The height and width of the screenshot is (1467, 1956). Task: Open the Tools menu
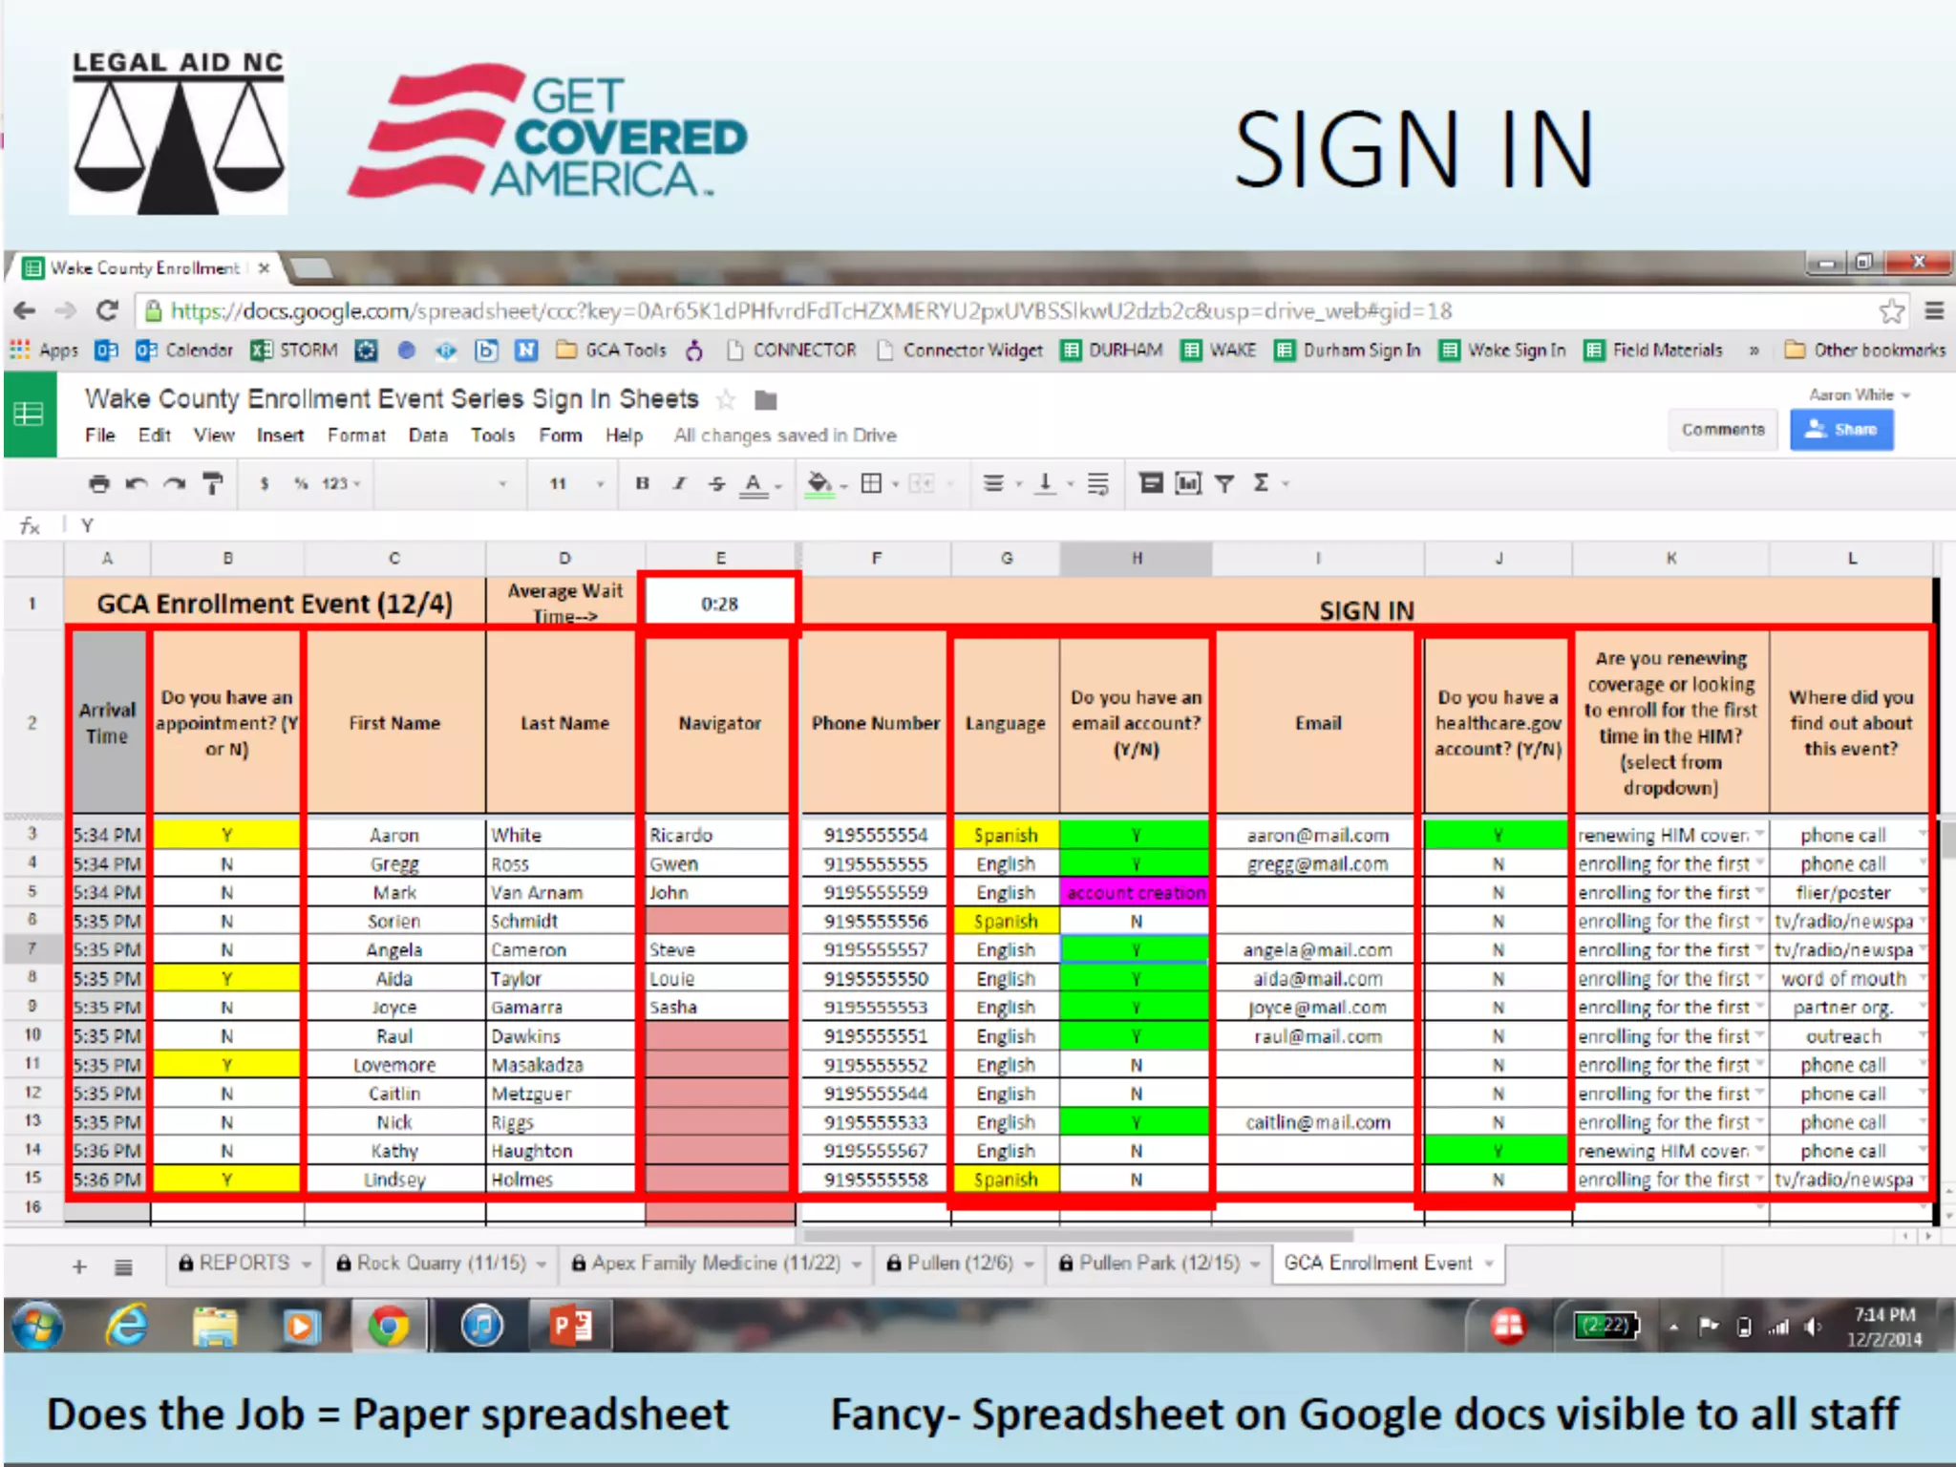493,436
